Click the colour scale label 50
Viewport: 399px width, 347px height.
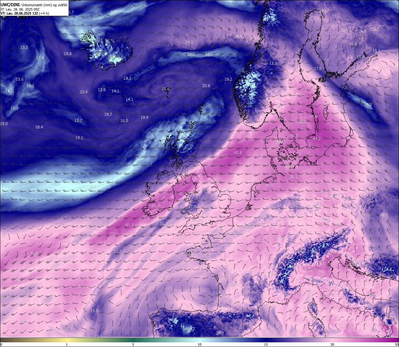click(396, 345)
